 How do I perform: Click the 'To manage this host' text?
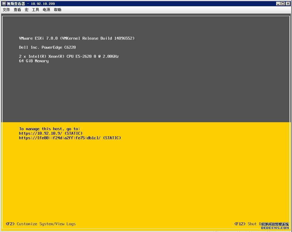[50, 129]
